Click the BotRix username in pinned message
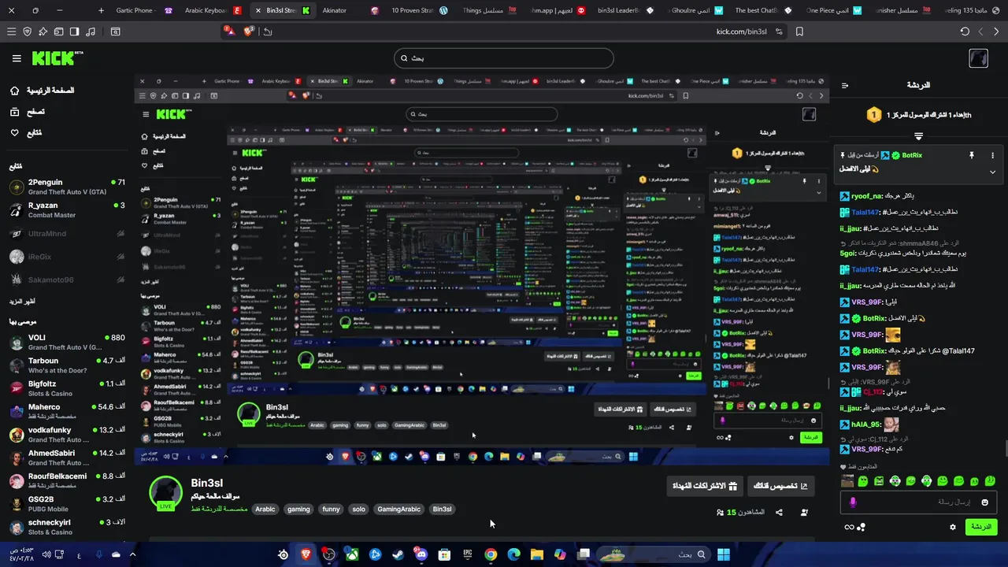This screenshot has width=1008, height=567. pos(912,155)
